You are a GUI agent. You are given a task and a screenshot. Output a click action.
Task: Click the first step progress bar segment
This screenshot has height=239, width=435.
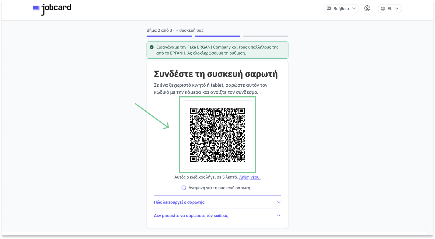point(169,36)
